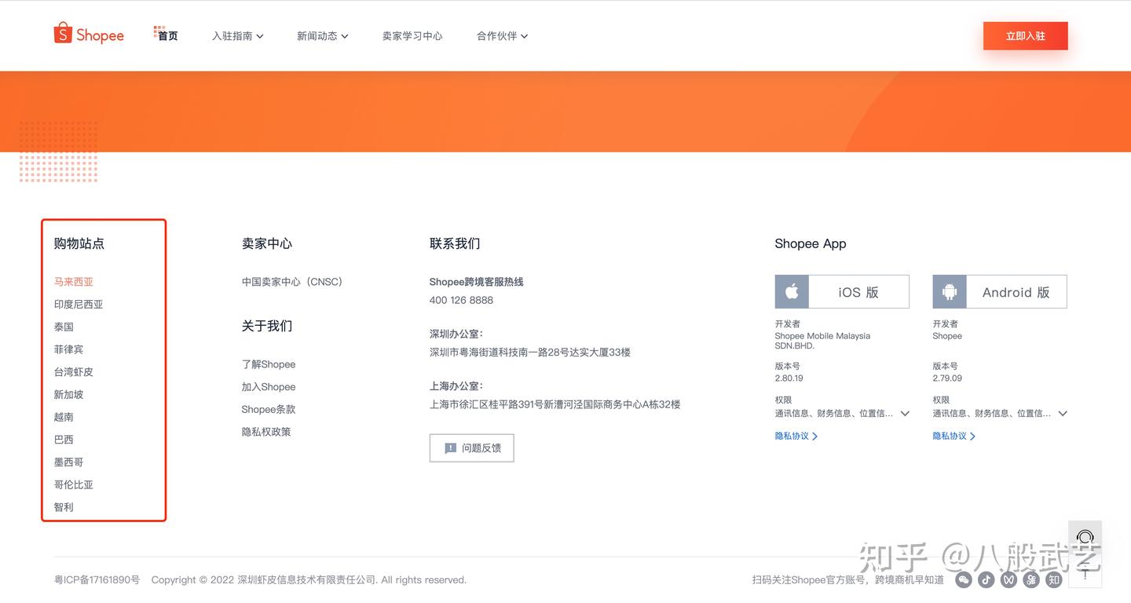
Task: Click the 立即入驻 button
Action: click(1025, 36)
